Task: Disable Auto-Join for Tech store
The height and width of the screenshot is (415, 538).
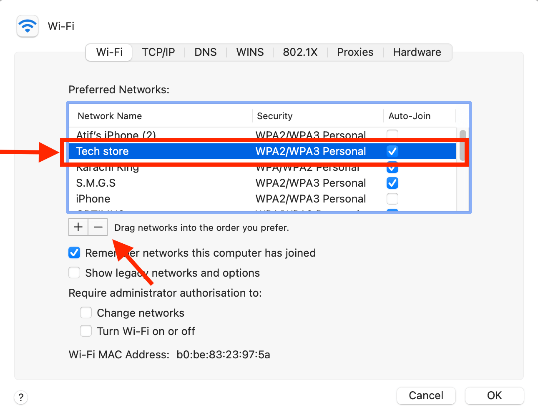Action: point(392,151)
